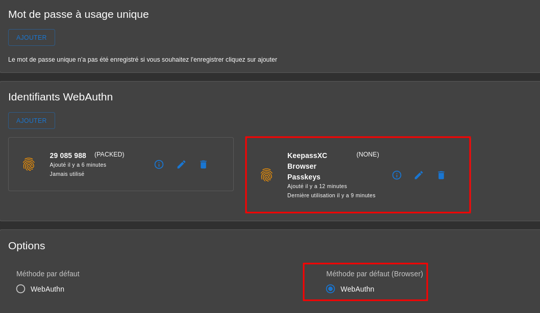Show info for 29 085 988 credential

click(x=159, y=164)
